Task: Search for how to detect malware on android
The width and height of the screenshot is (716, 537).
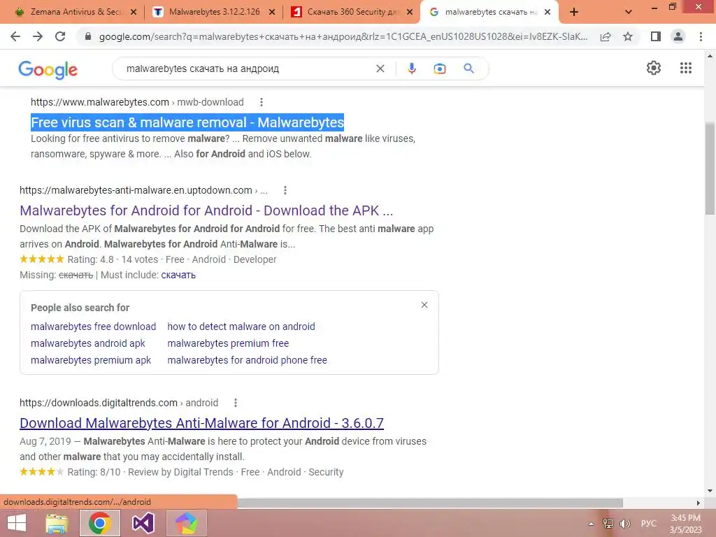Action: (x=241, y=327)
